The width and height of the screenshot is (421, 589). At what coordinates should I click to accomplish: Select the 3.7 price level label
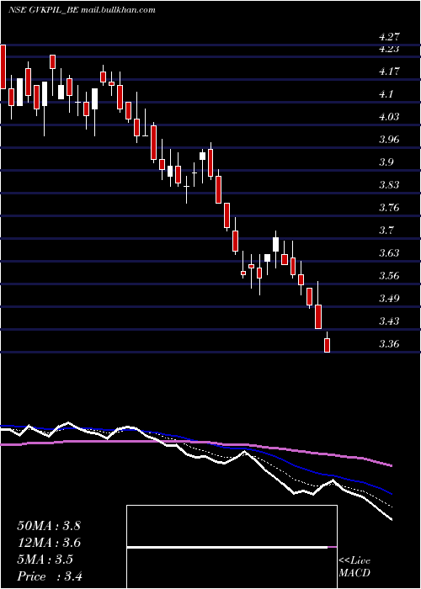(386, 231)
